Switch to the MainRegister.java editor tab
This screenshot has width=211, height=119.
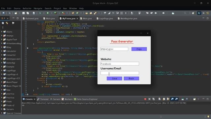128,19
